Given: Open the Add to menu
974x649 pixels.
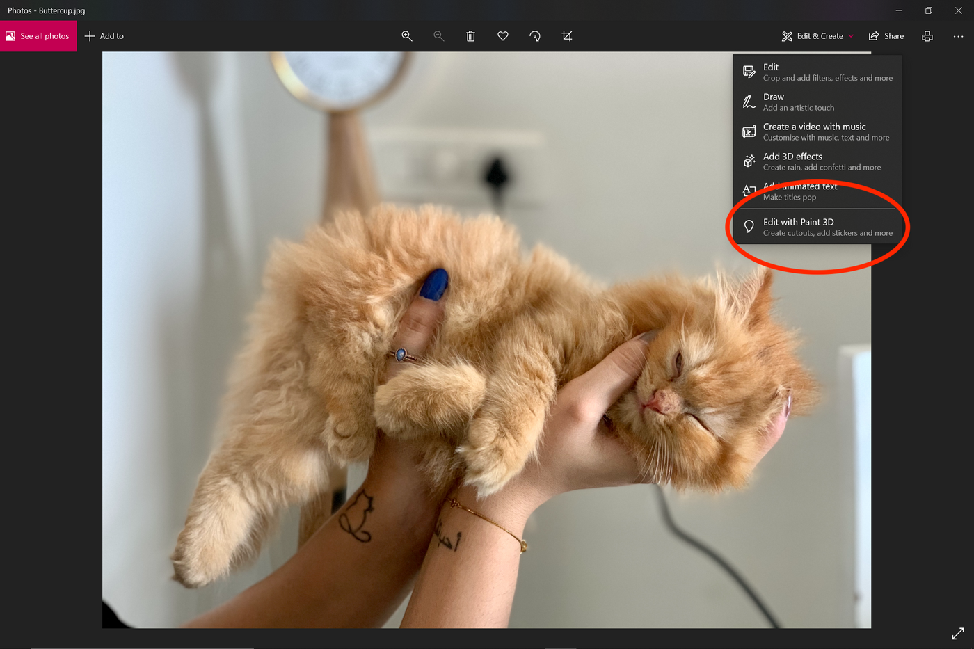Looking at the screenshot, I should 104,36.
